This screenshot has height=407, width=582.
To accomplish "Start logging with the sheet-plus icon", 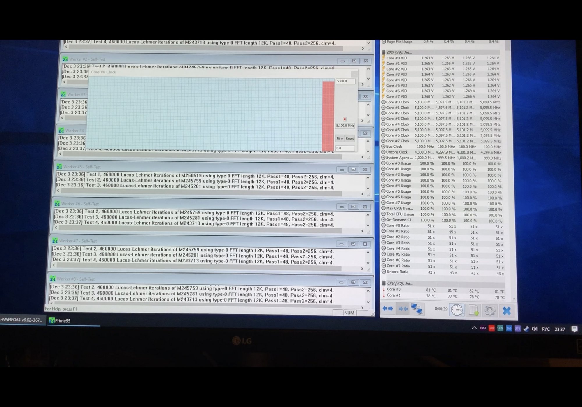I will (x=473, y=310).
